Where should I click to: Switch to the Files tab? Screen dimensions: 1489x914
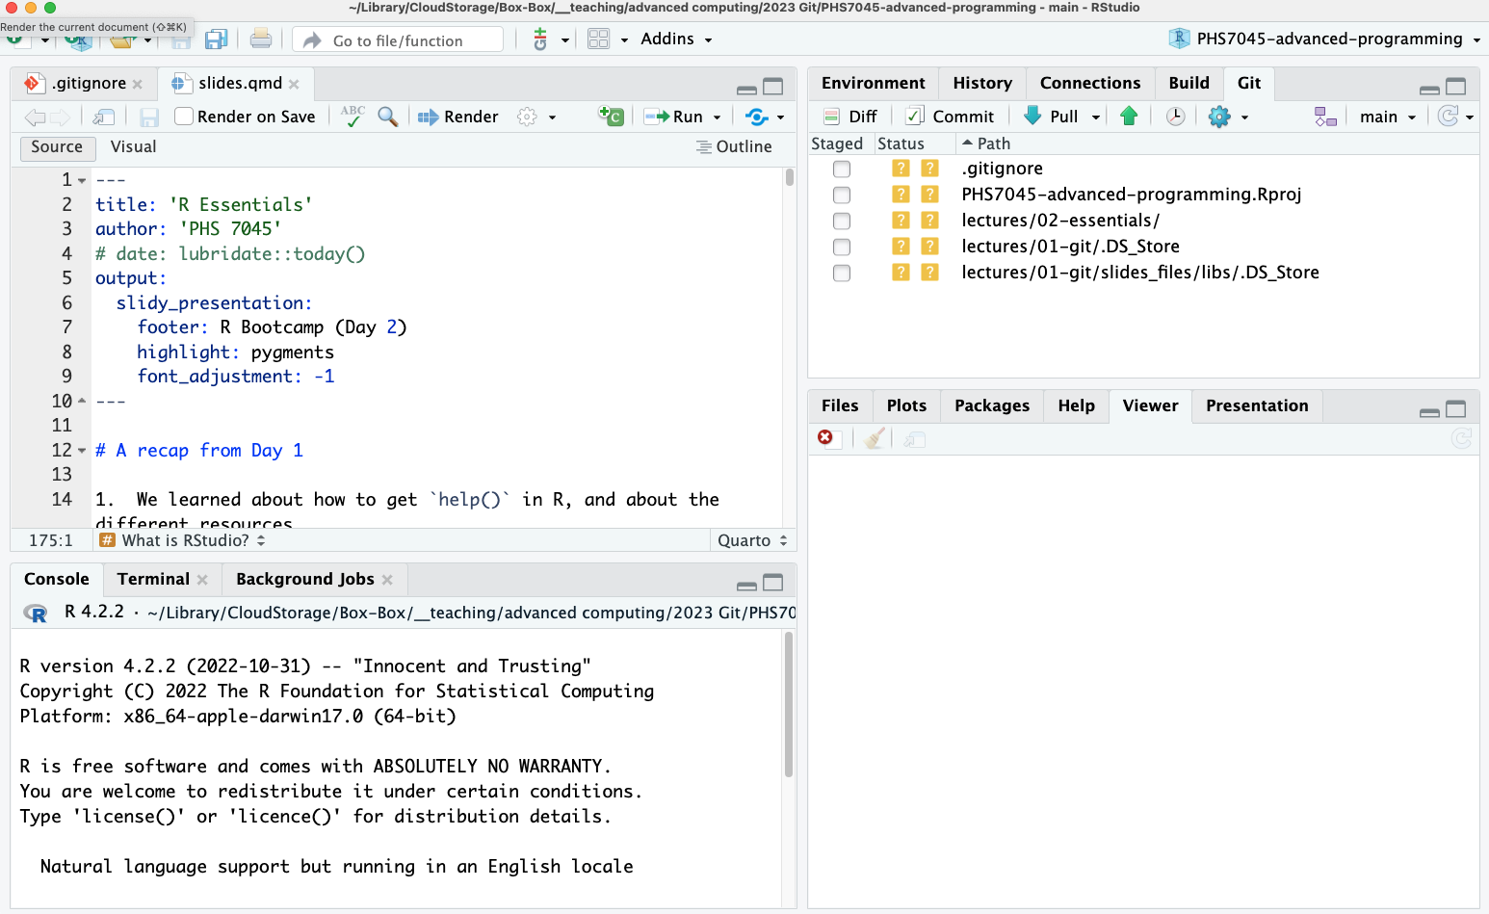[840, 405]
